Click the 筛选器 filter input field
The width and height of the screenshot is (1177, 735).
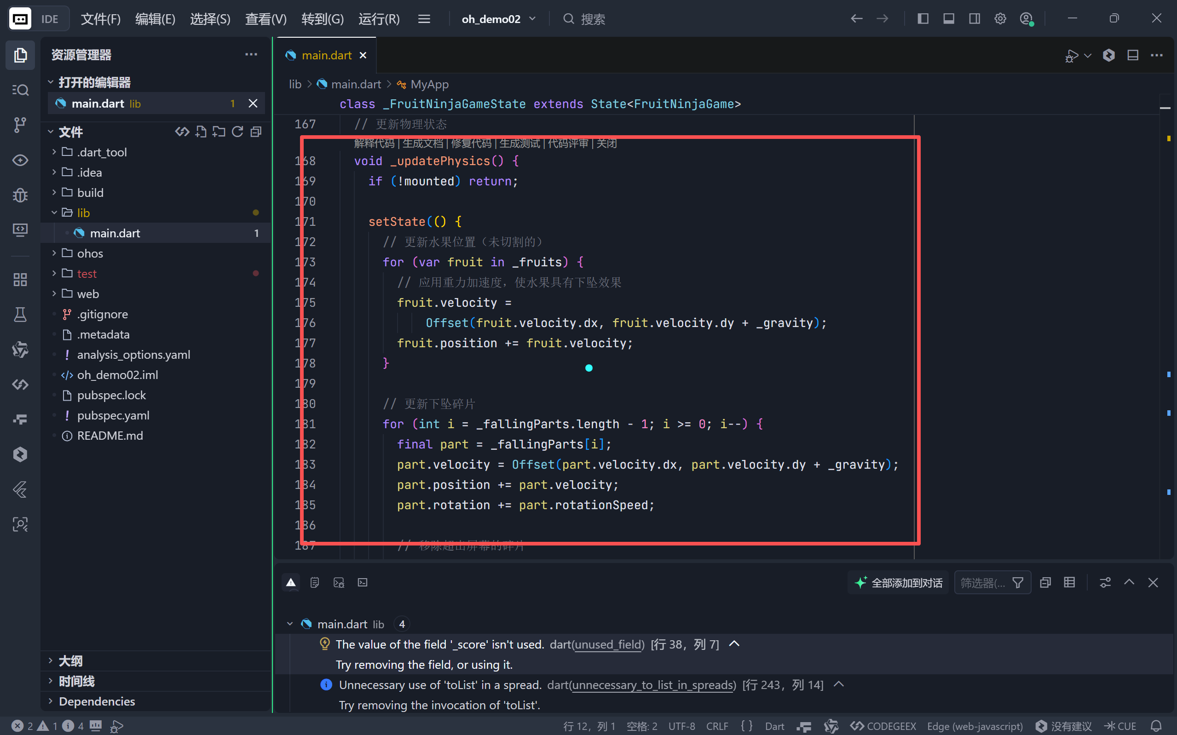pyautogui.click(x=982, y=582)
